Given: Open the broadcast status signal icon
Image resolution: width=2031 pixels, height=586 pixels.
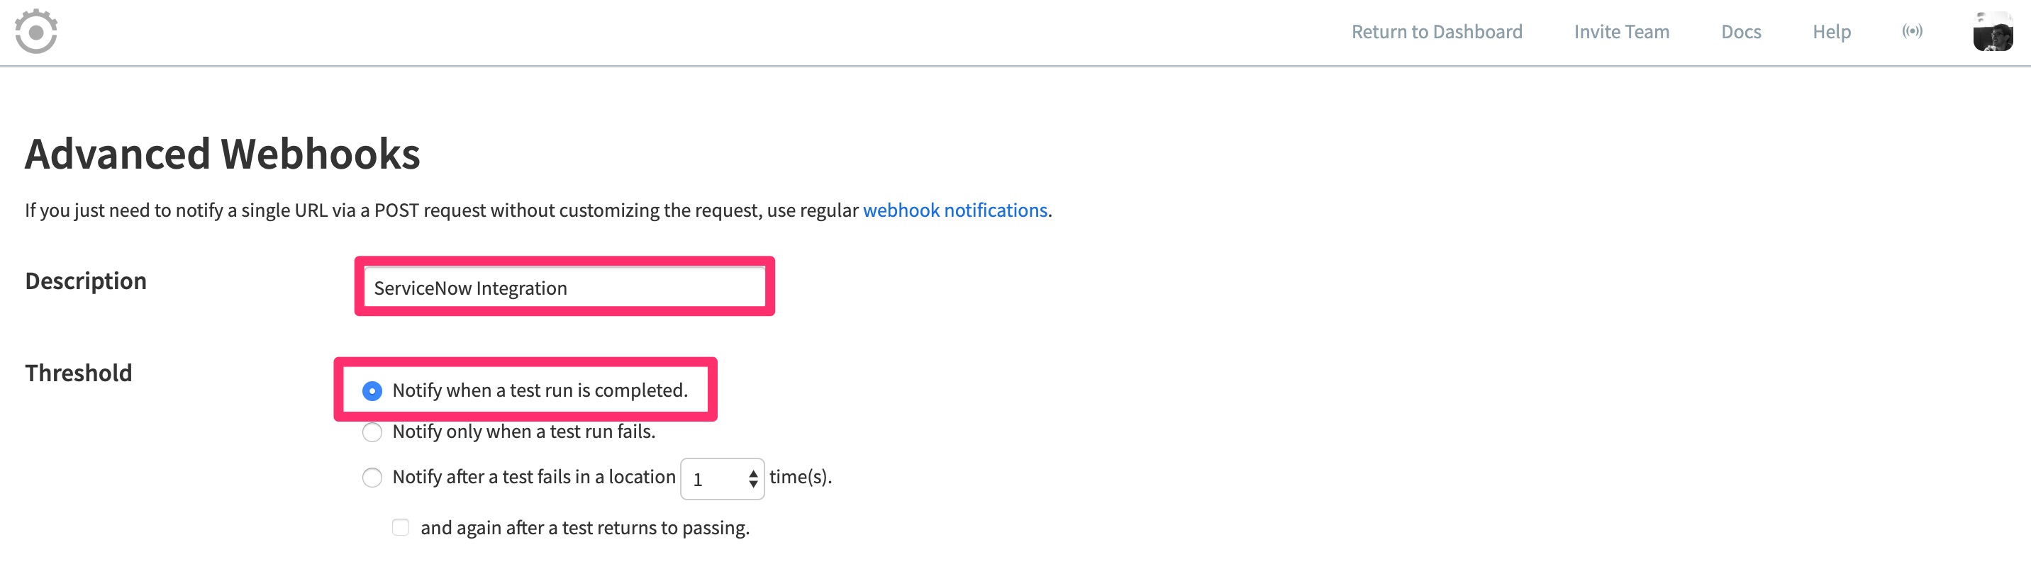Looking at the screenshot, I should (1912, 31).
